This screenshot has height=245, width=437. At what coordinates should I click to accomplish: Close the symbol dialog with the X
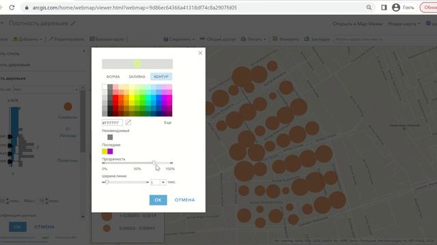tap(200, 53)
